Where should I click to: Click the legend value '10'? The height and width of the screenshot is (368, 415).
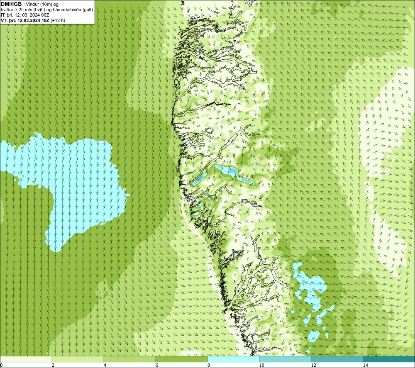261,365
